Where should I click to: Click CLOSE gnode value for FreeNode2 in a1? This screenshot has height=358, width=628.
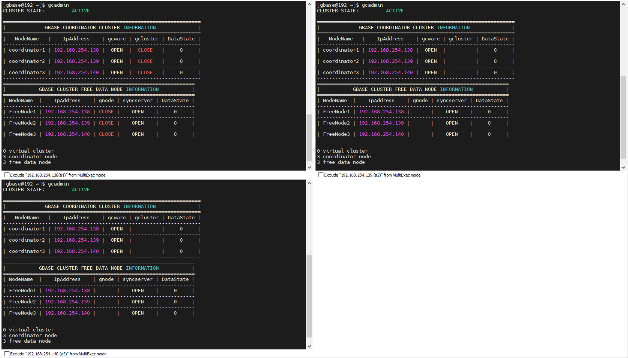106,123
